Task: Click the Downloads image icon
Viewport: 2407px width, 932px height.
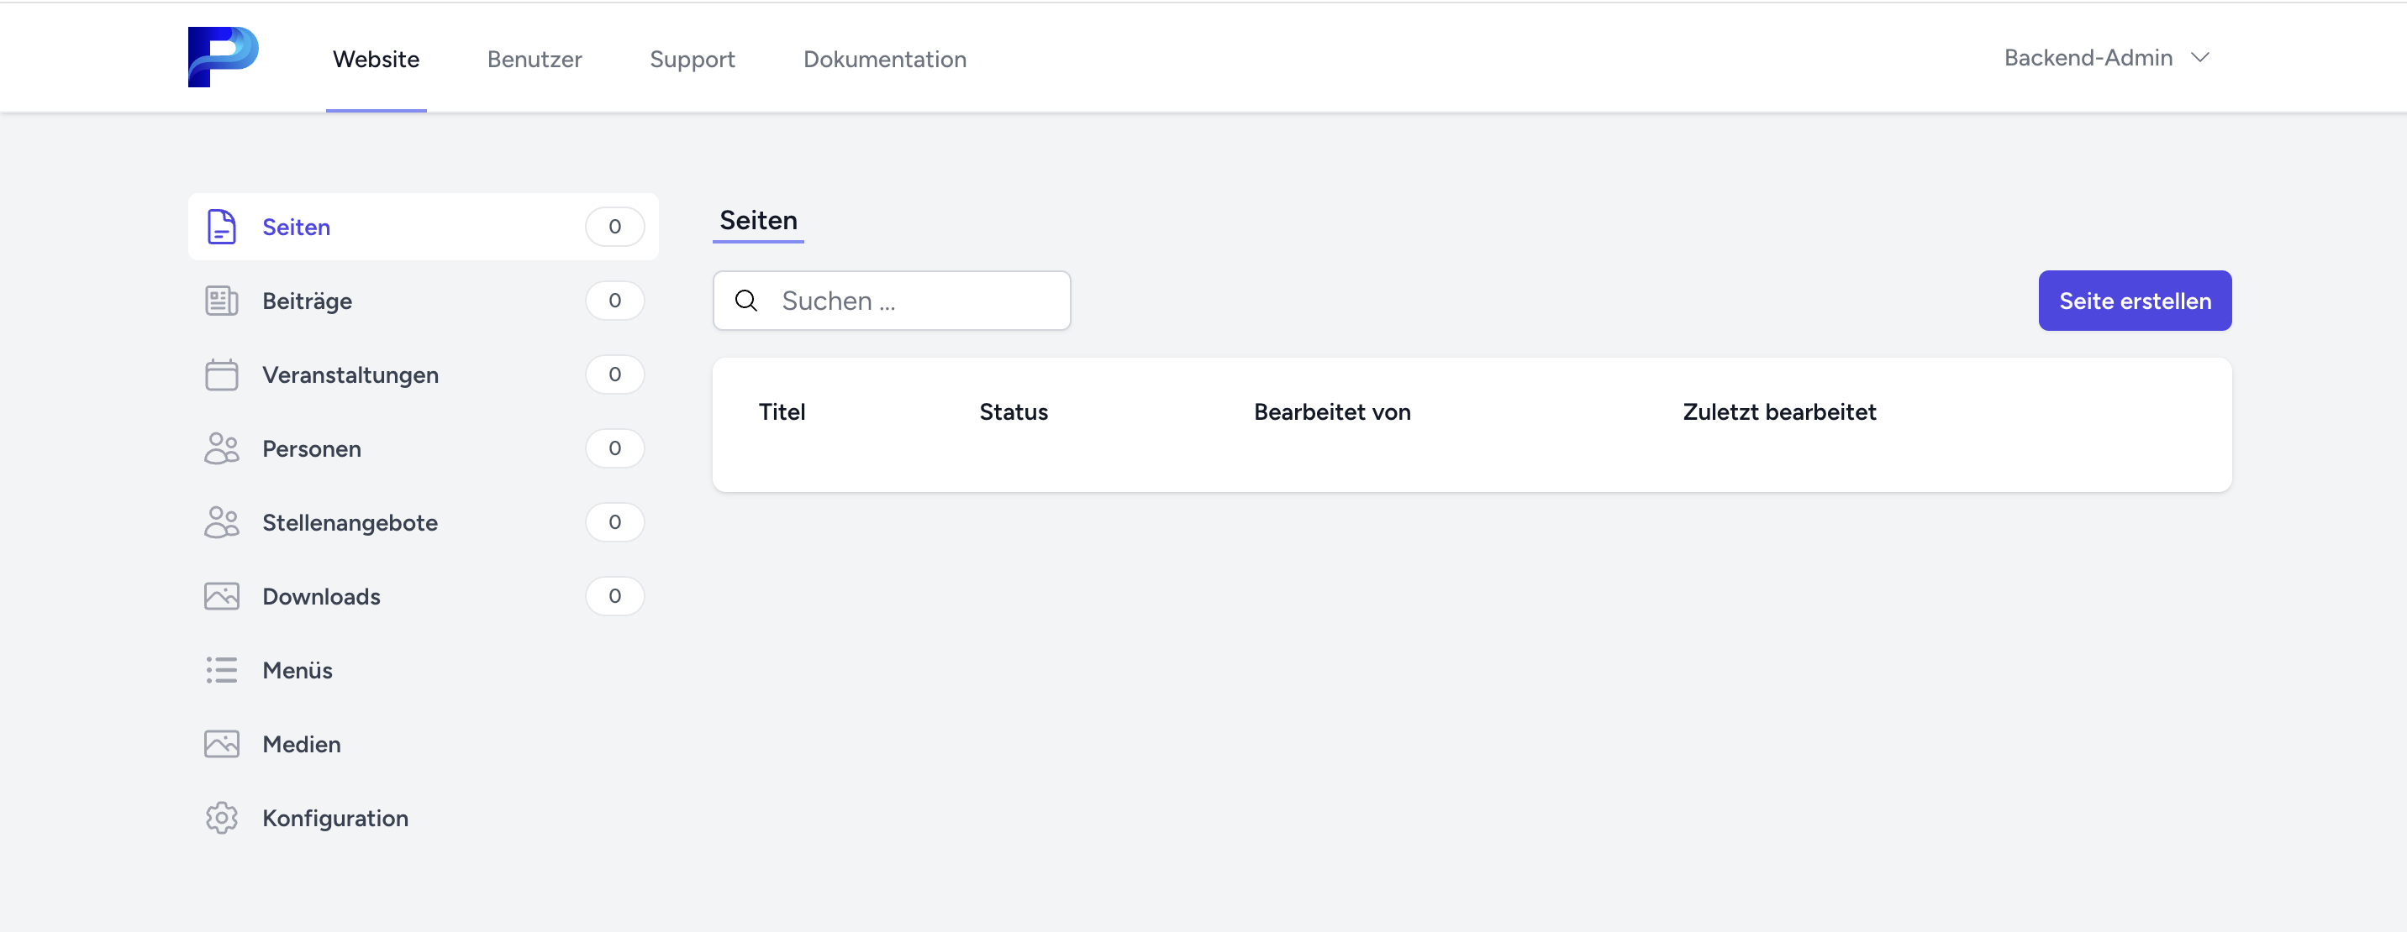Action: [221, 596]
